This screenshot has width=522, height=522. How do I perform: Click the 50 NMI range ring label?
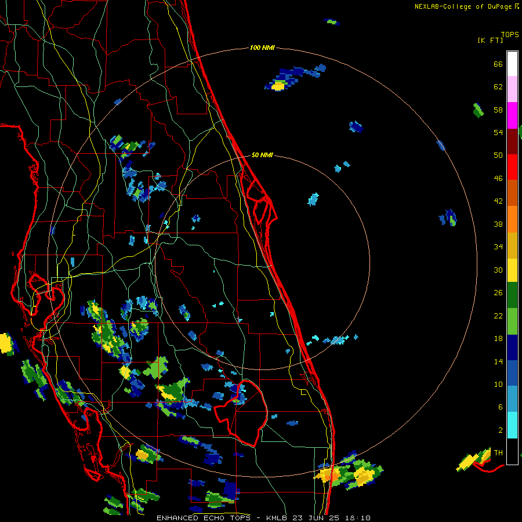pyautogui.click(x=262, y=155)
